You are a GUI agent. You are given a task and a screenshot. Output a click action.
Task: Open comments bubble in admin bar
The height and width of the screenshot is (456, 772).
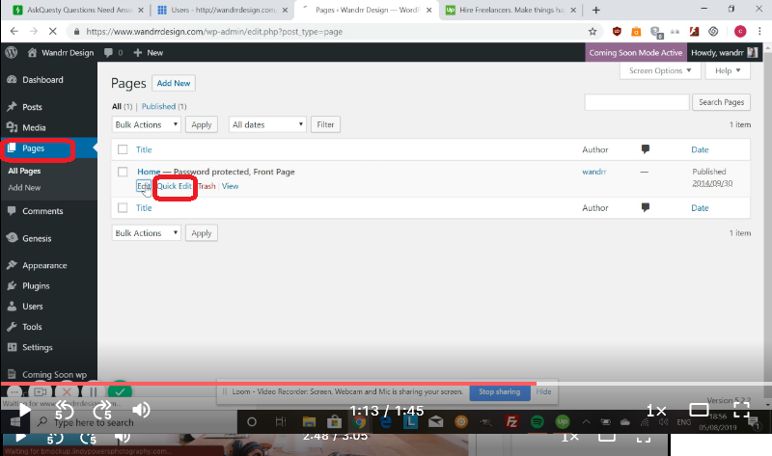[x=113, y=53]
